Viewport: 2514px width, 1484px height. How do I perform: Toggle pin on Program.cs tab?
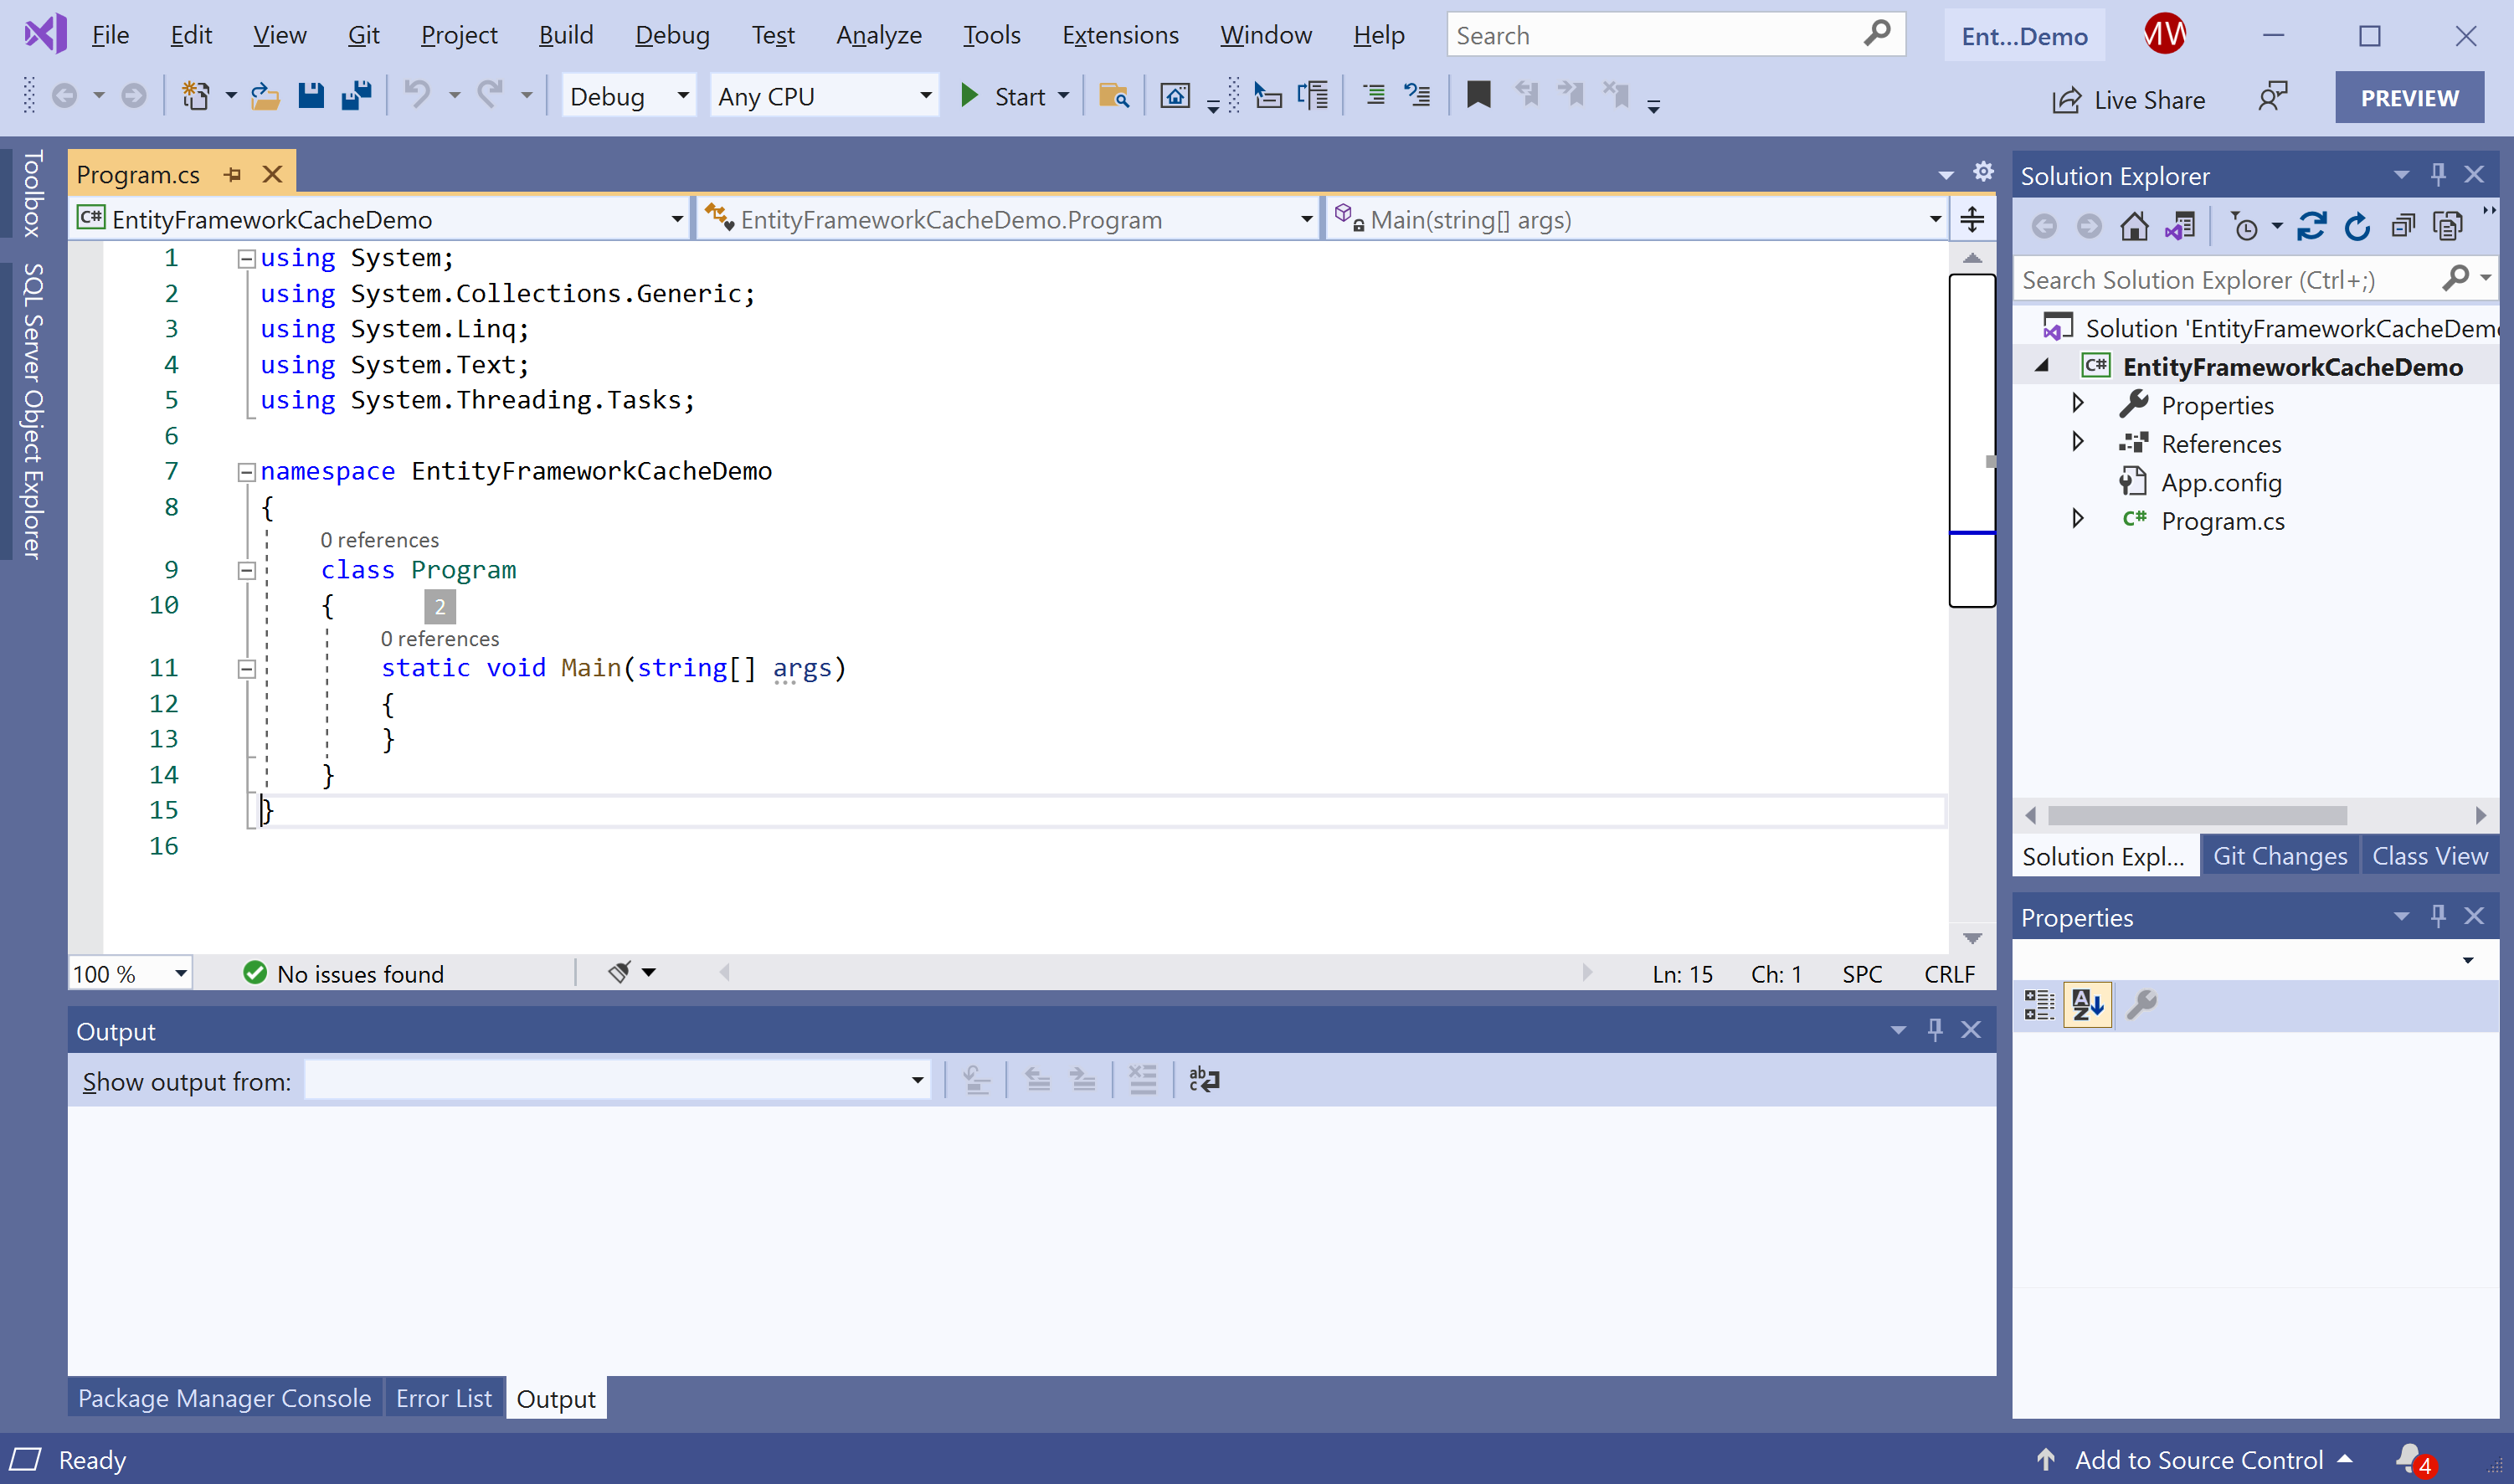click(x=233, y=174)
